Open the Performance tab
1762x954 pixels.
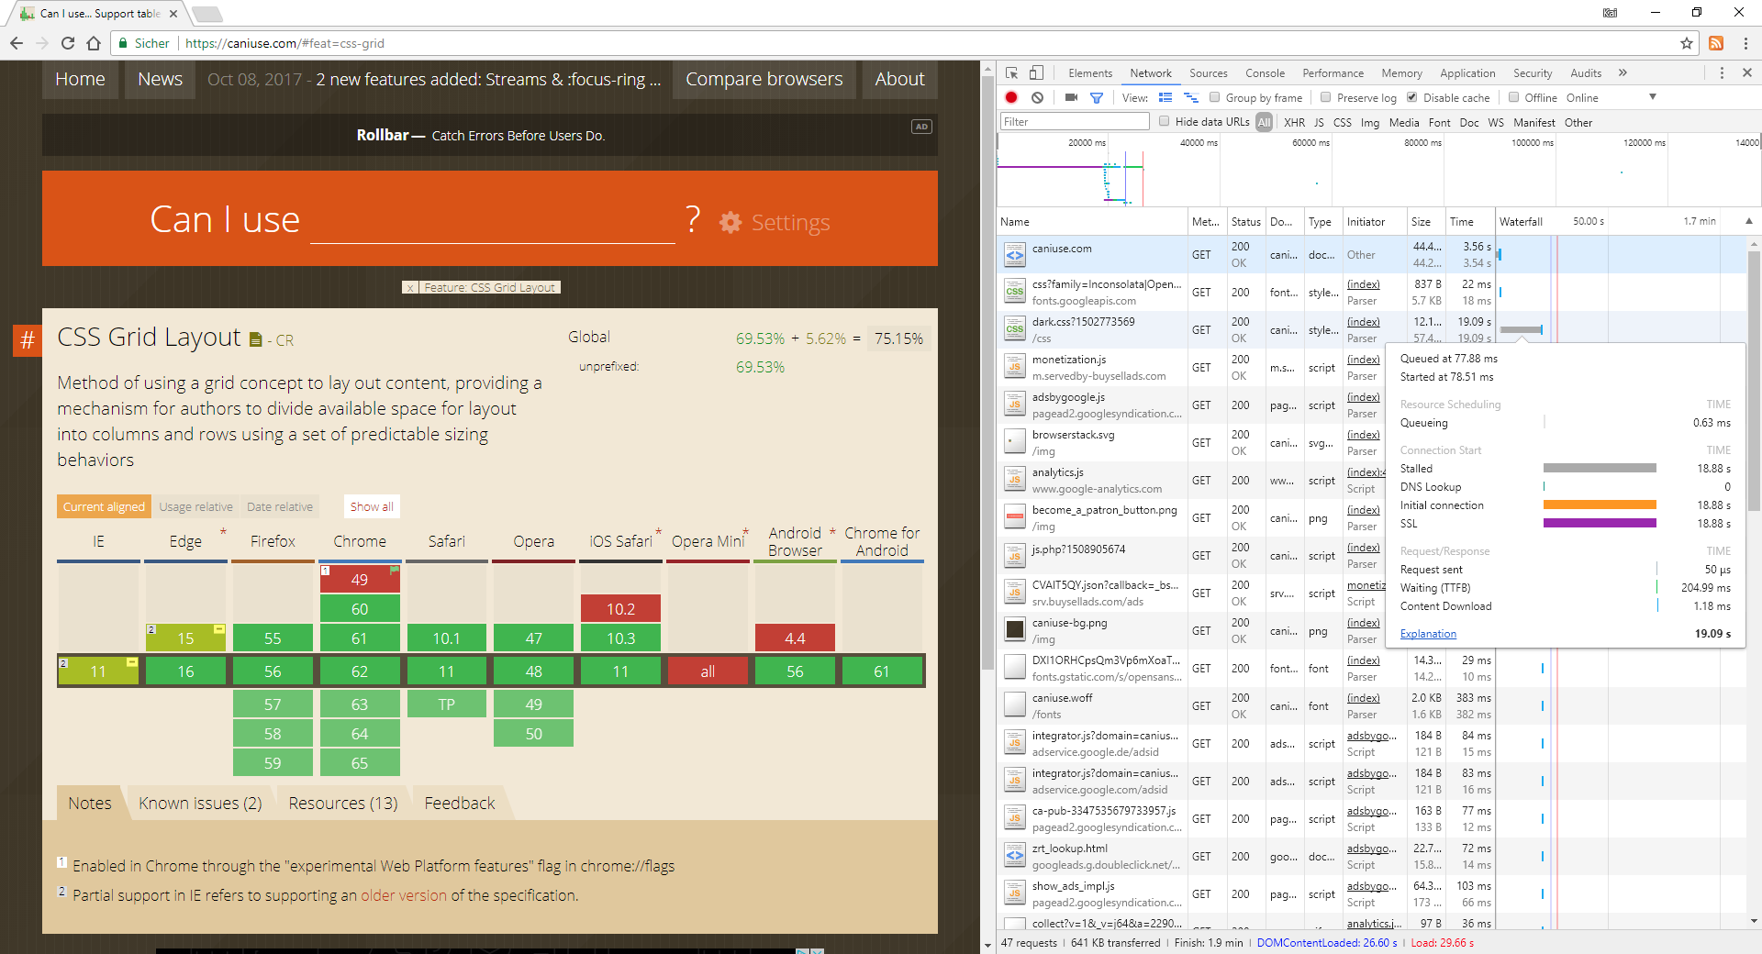tap(1333, 73)
